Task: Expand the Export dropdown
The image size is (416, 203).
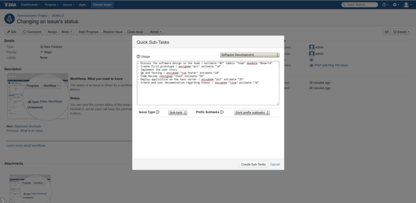Action: pyautogui.click(x=401, y=32)
